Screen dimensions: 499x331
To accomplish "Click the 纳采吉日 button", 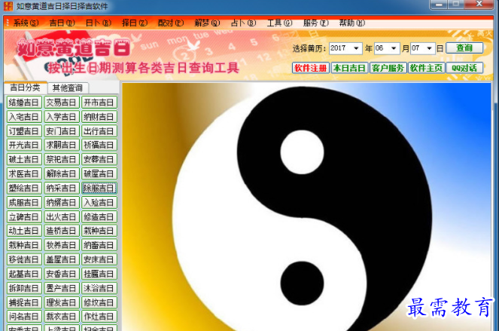I will tap(62, 188).
